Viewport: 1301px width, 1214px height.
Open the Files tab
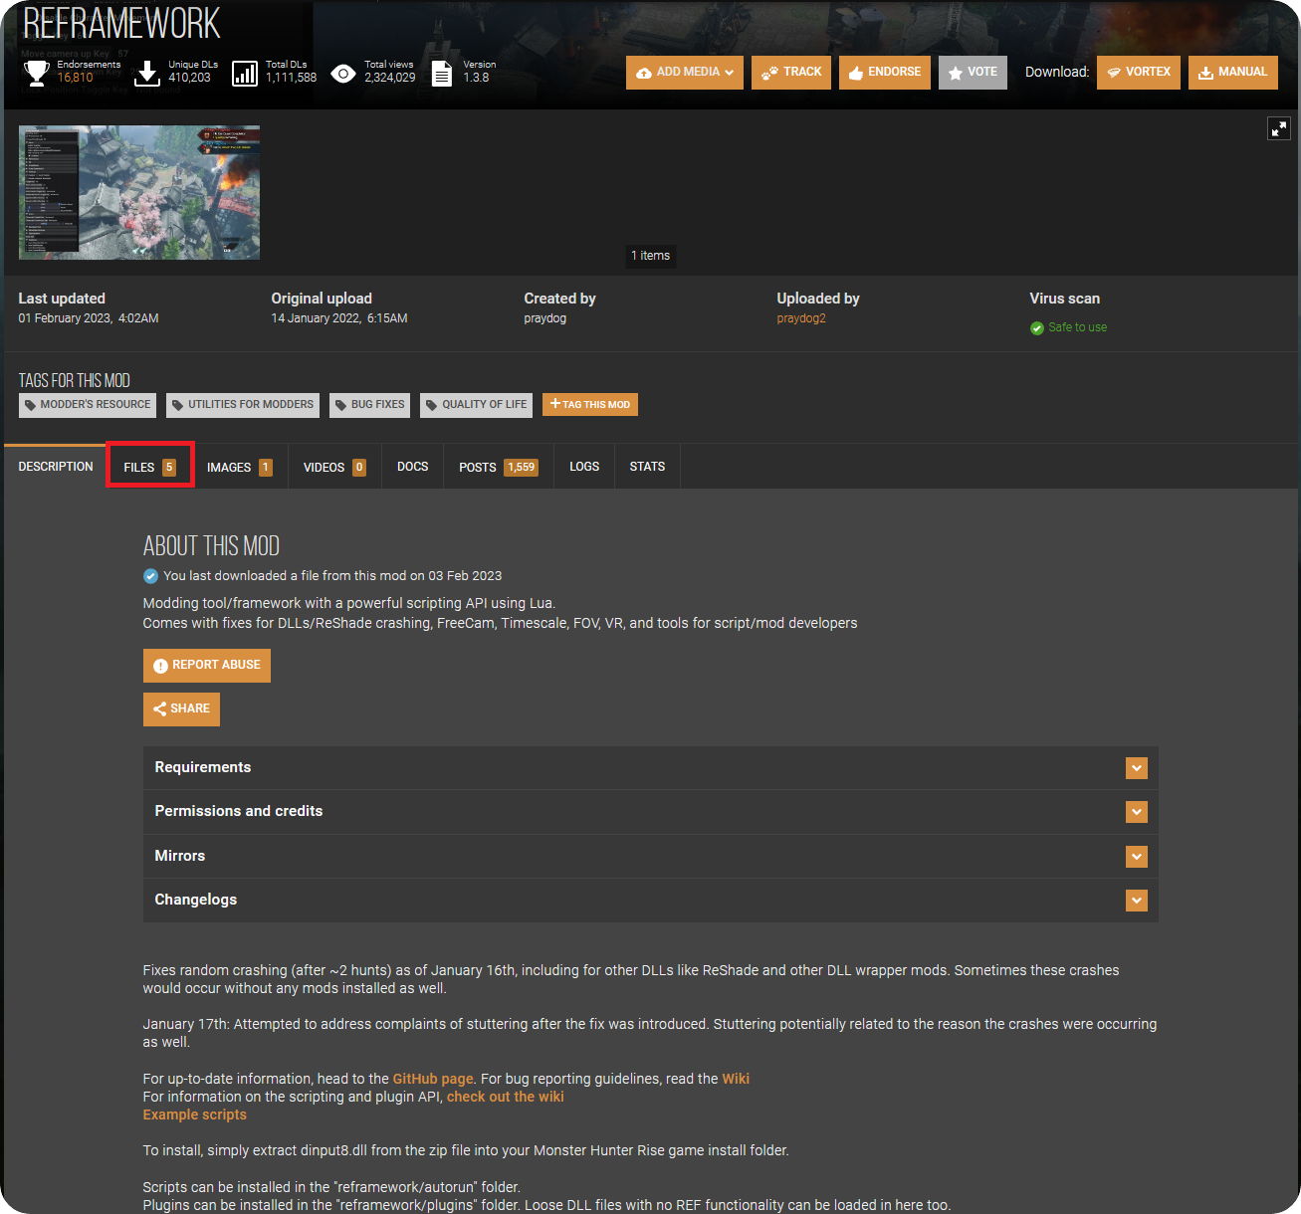(x=149, y=467)
